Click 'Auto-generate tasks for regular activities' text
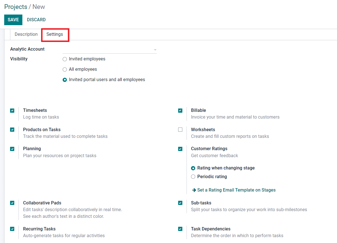337x243 pixels. coord(64,236)
